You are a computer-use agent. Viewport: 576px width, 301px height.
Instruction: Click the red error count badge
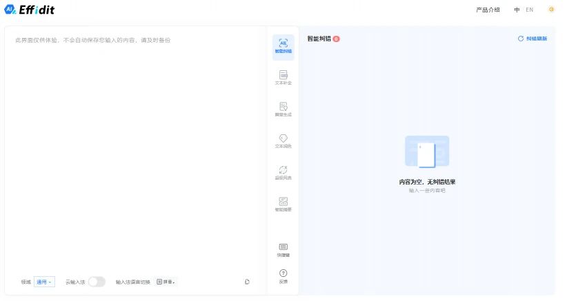click(336, 39)
